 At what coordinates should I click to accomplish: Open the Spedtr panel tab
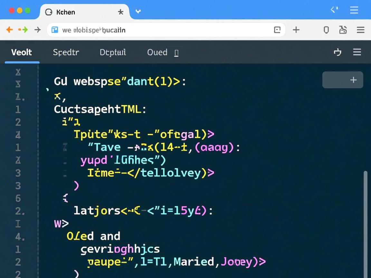click(66, 52)
